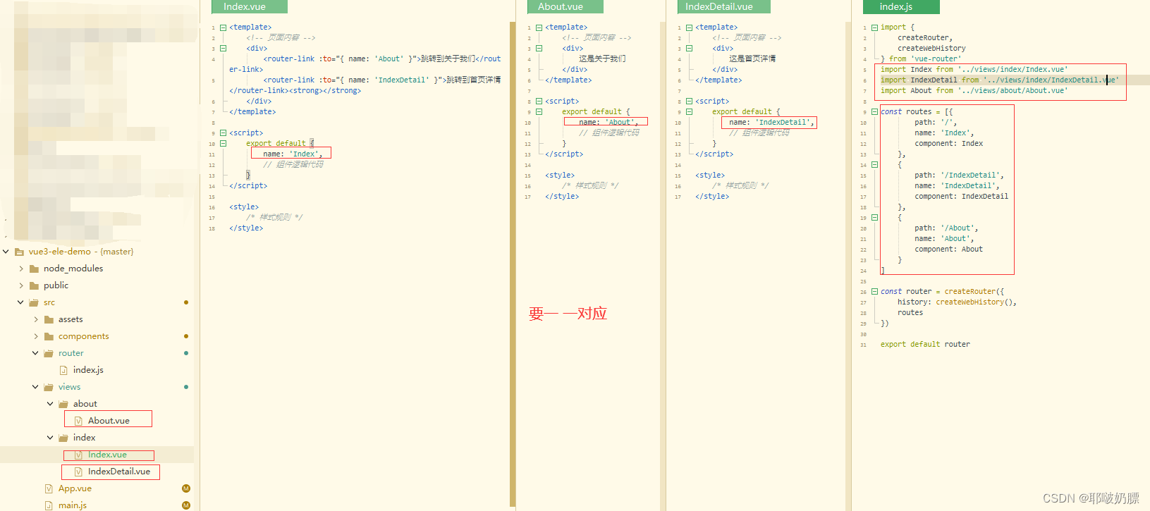Expand the components folder chevron
Image resolution: width=1150 pixels, height=511 pixels.
[x=36, y=336]
